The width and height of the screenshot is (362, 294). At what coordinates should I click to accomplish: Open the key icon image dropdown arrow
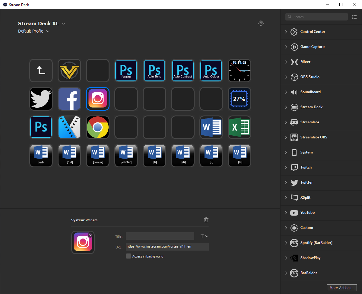90,235
